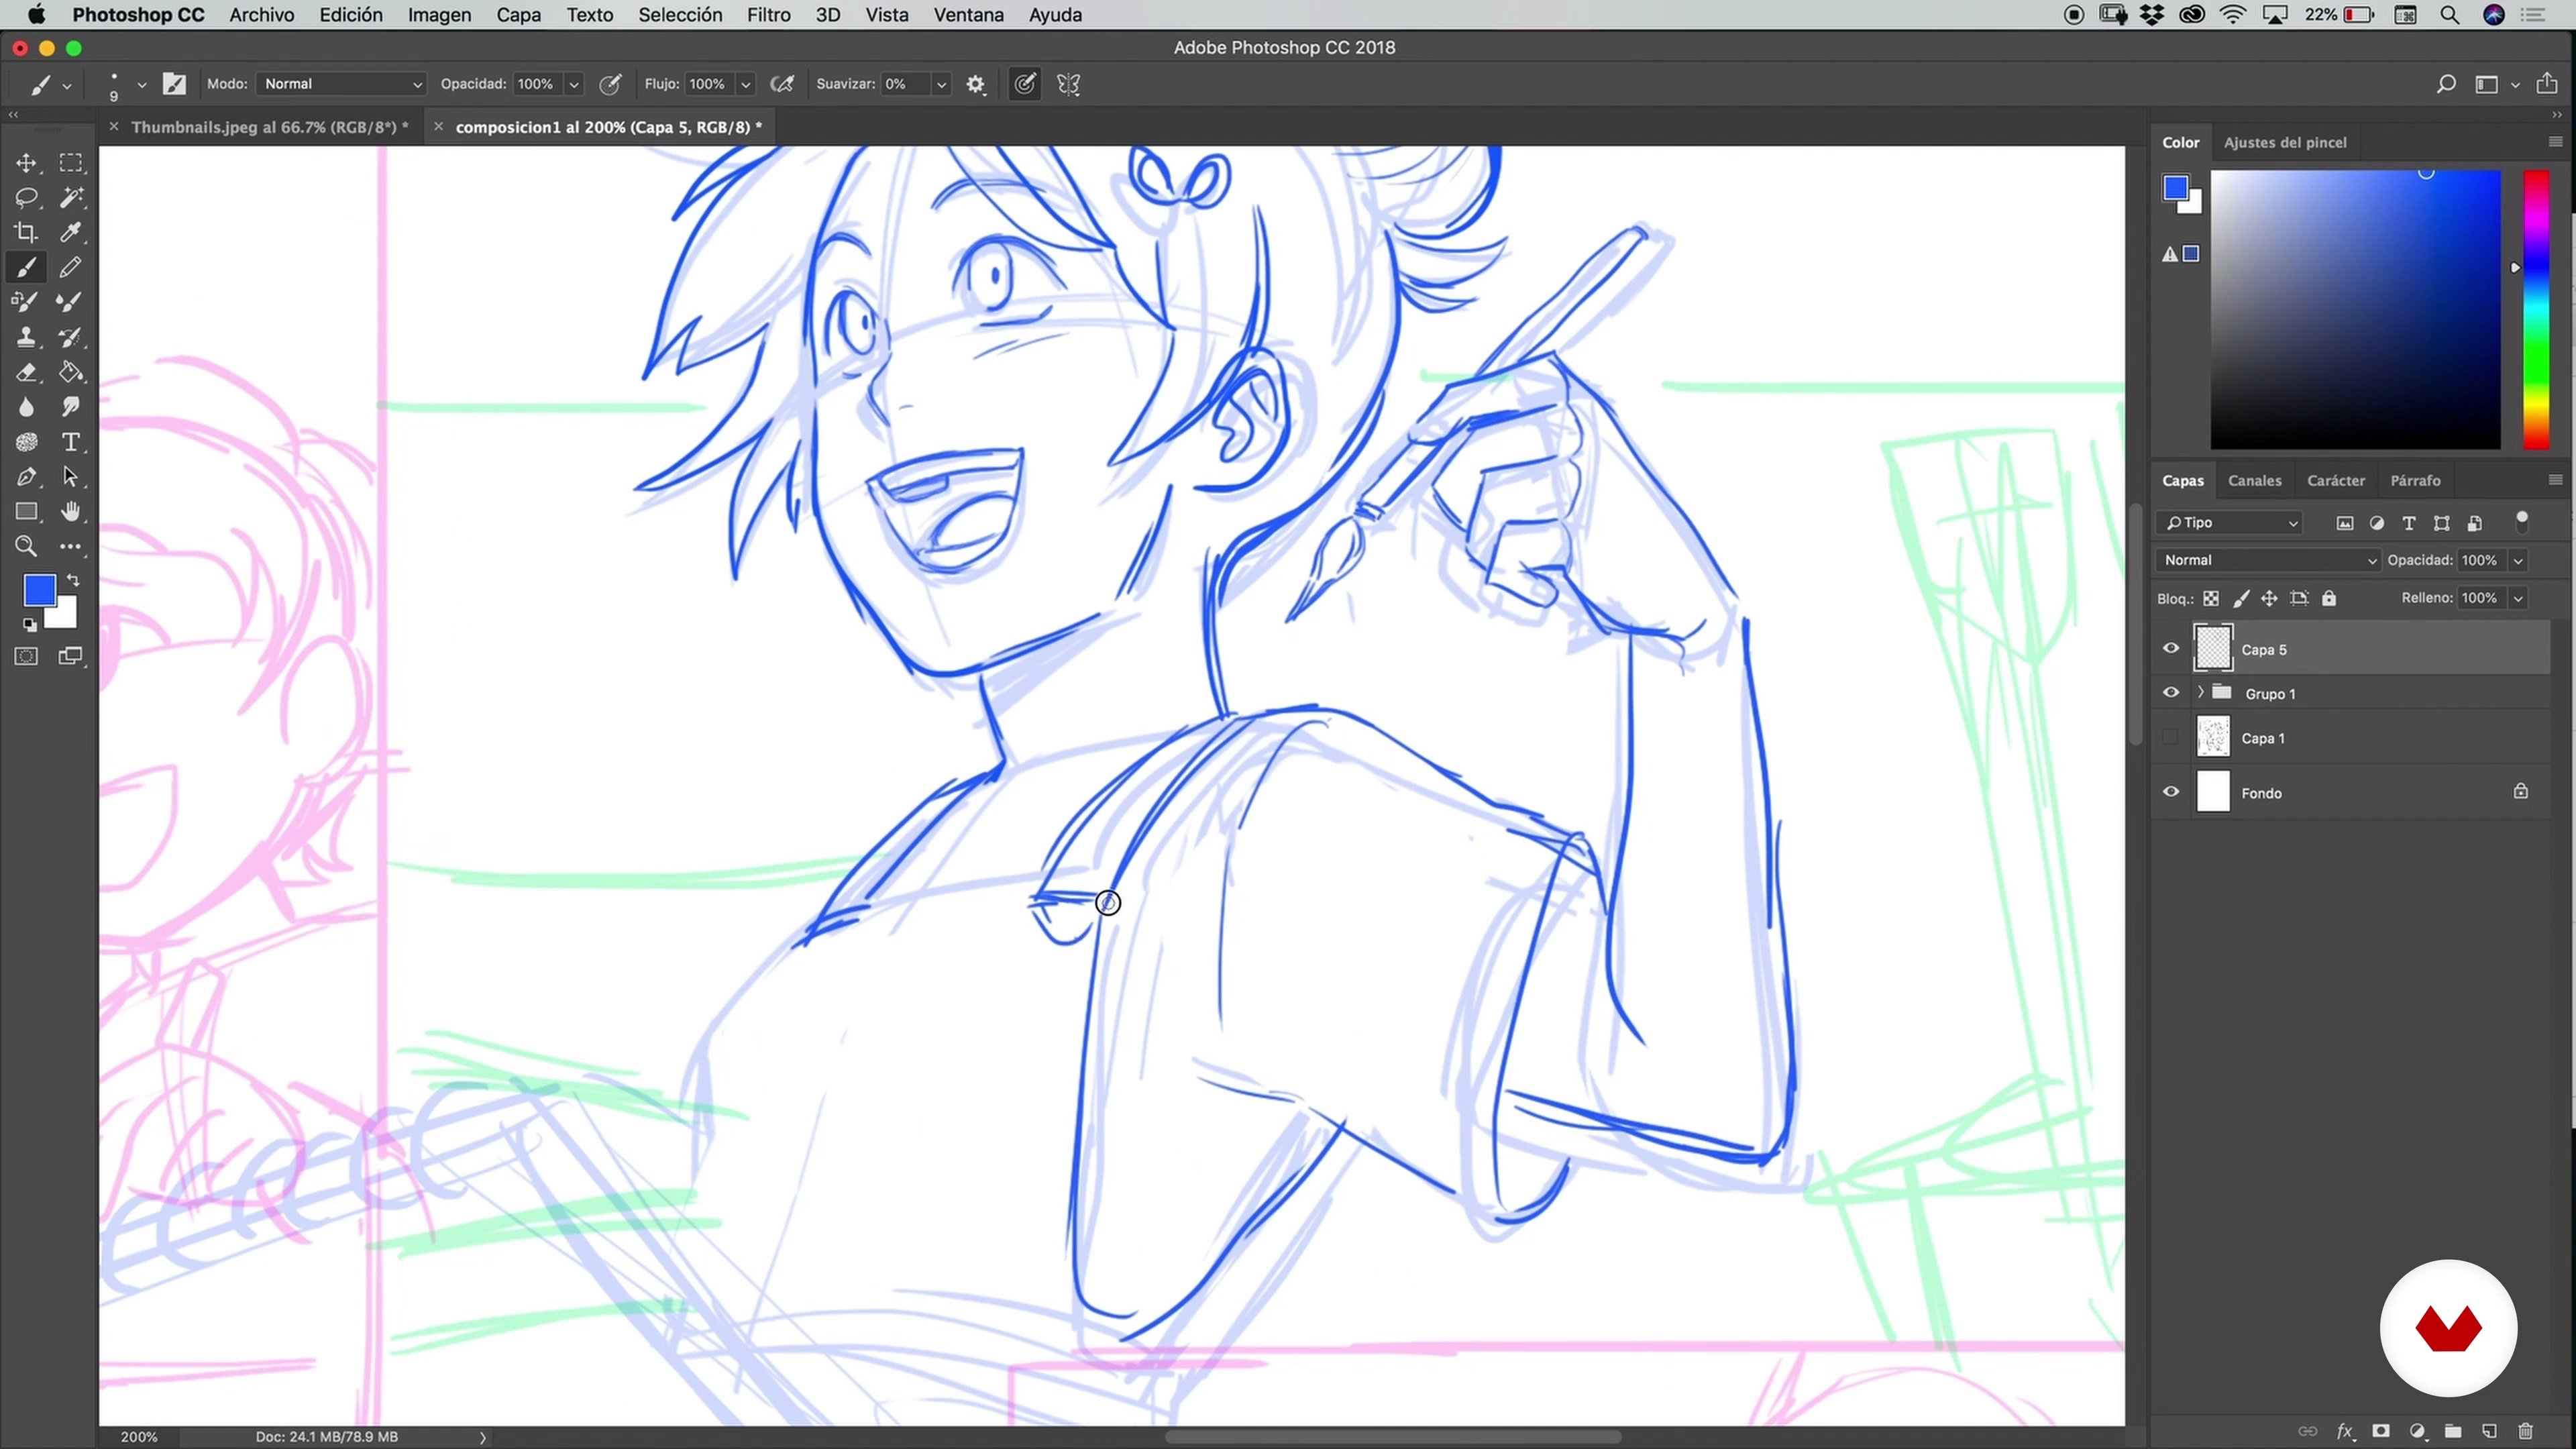2576x1449 pixels.
Task: Open the brush Opacidad slider dropdown
Action: tap(574, 85)
